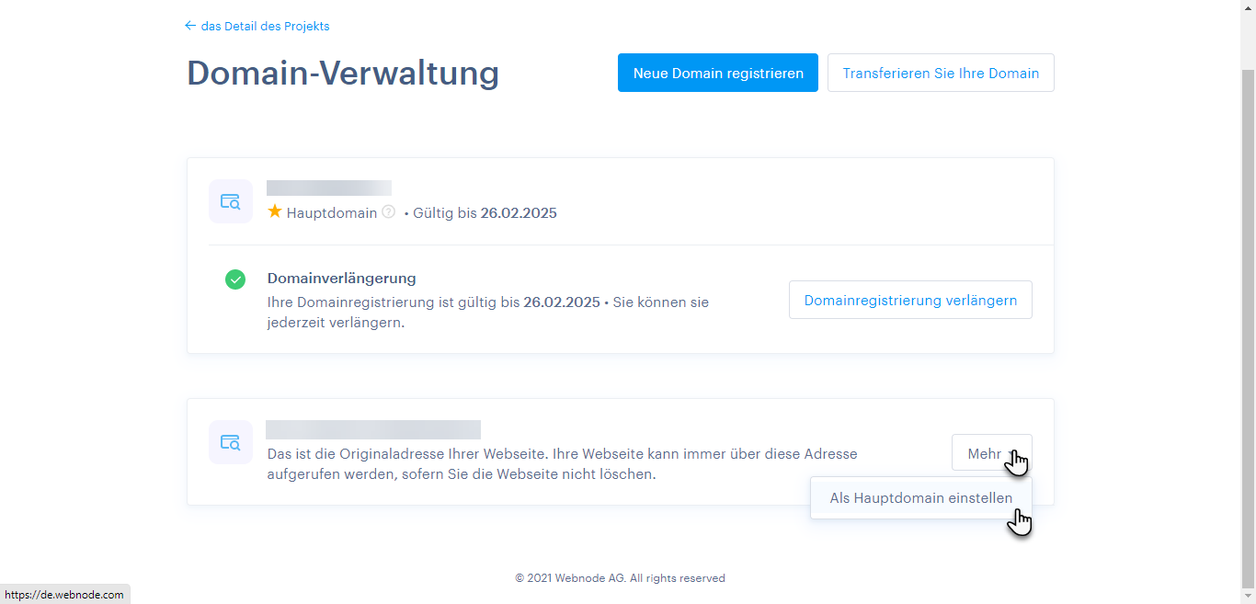Click the domain icon in the Hauptdomain card
Screen dimensions: 1256x604
[x=230, y=201]
